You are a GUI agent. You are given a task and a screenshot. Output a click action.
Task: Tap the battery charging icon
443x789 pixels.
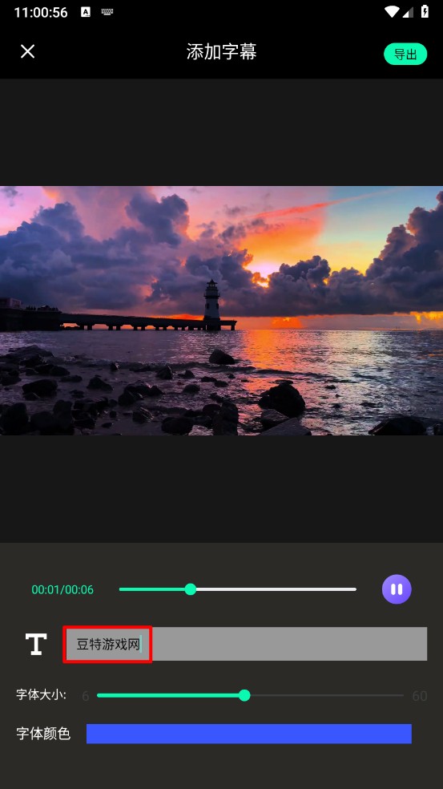(x=425, y=11)
